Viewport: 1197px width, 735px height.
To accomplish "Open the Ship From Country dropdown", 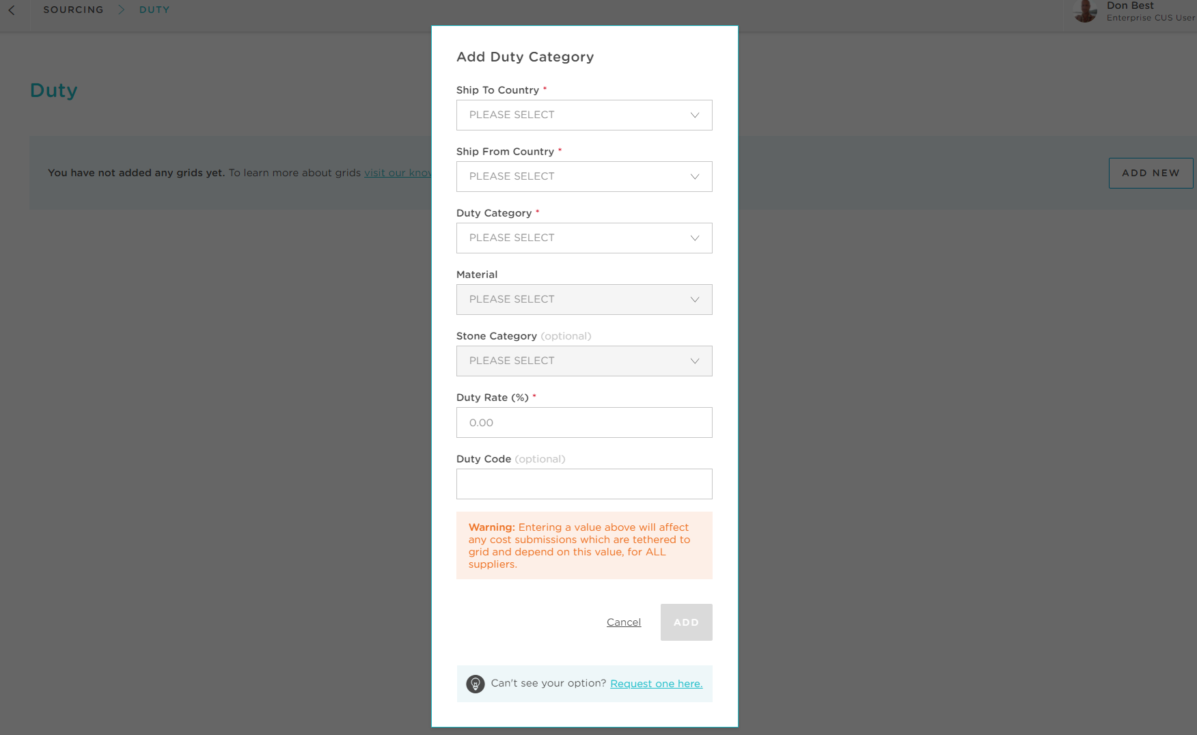I will click(x=584, y=176).
